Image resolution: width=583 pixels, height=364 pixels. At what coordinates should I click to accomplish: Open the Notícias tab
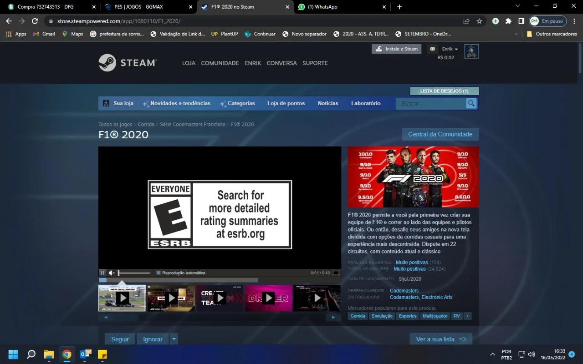pyautogui.click(x=328, y=103)
